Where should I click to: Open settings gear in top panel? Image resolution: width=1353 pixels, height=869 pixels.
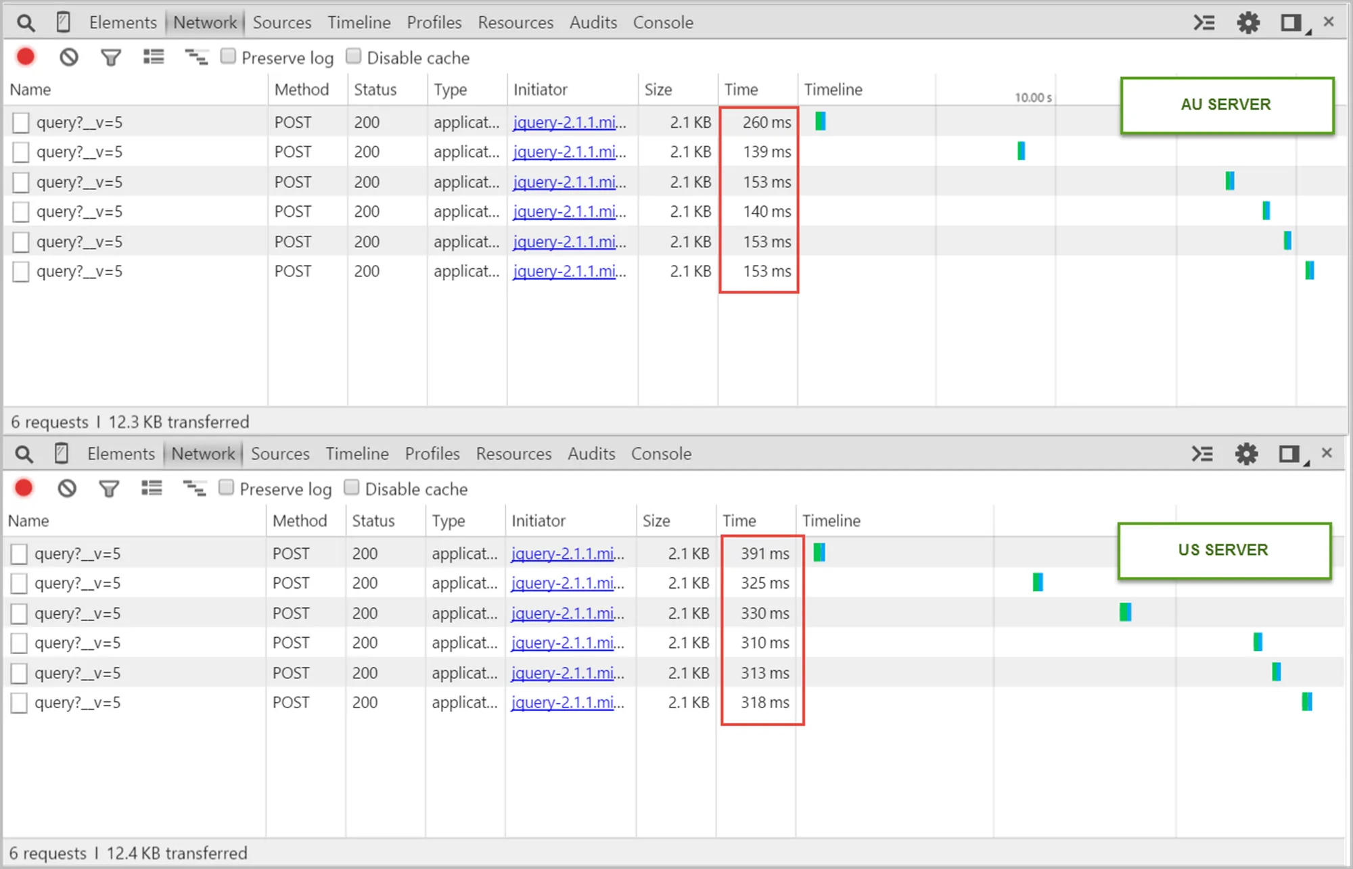(1248, 22)
